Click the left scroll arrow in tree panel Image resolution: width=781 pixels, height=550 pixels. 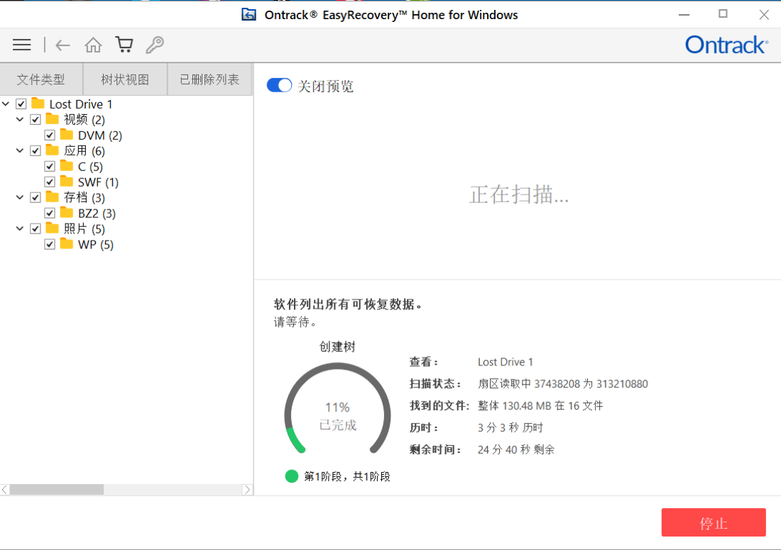tap(4, 490)
